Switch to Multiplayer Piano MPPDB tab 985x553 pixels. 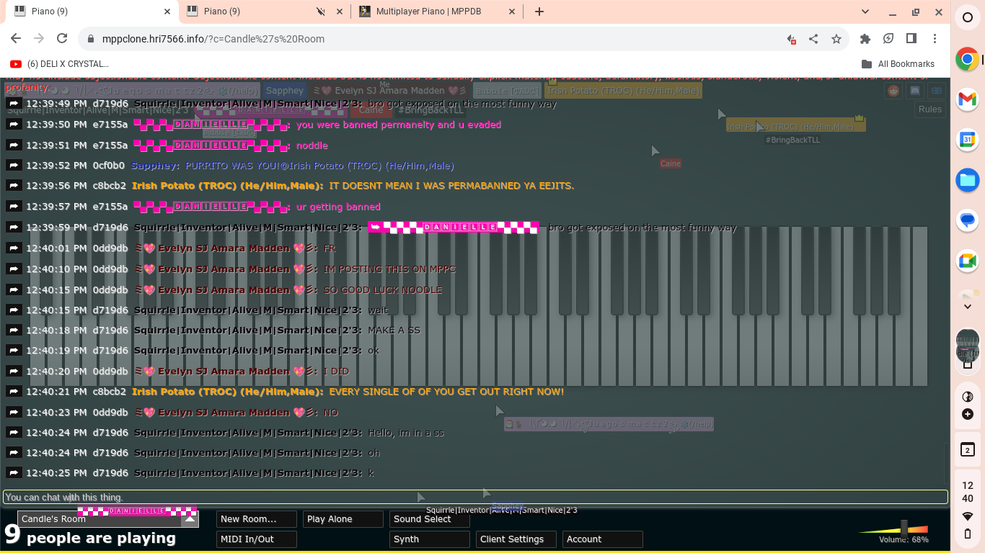click(438, 12)
